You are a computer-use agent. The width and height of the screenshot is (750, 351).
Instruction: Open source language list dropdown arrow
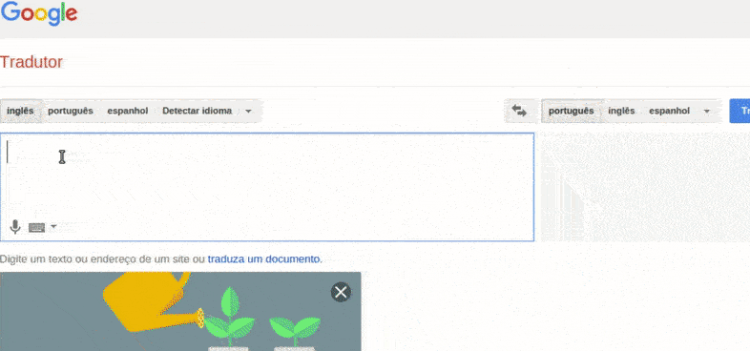(248, 112)
